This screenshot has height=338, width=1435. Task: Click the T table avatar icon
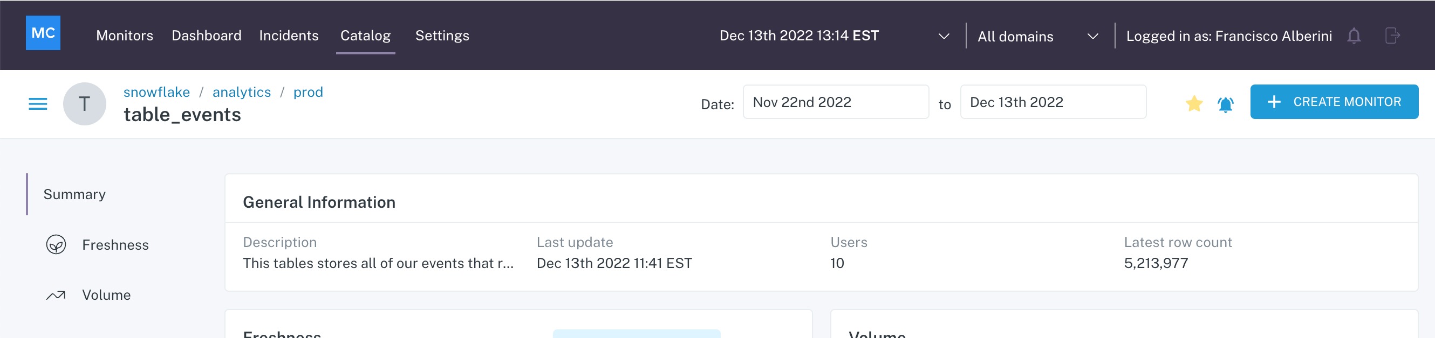(x=85, y=104)
